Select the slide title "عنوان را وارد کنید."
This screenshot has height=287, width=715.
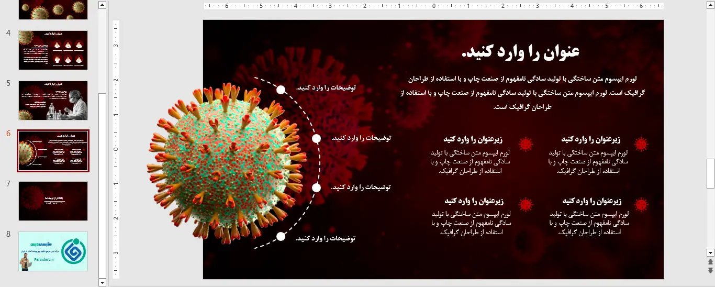(x=520, y=52)
